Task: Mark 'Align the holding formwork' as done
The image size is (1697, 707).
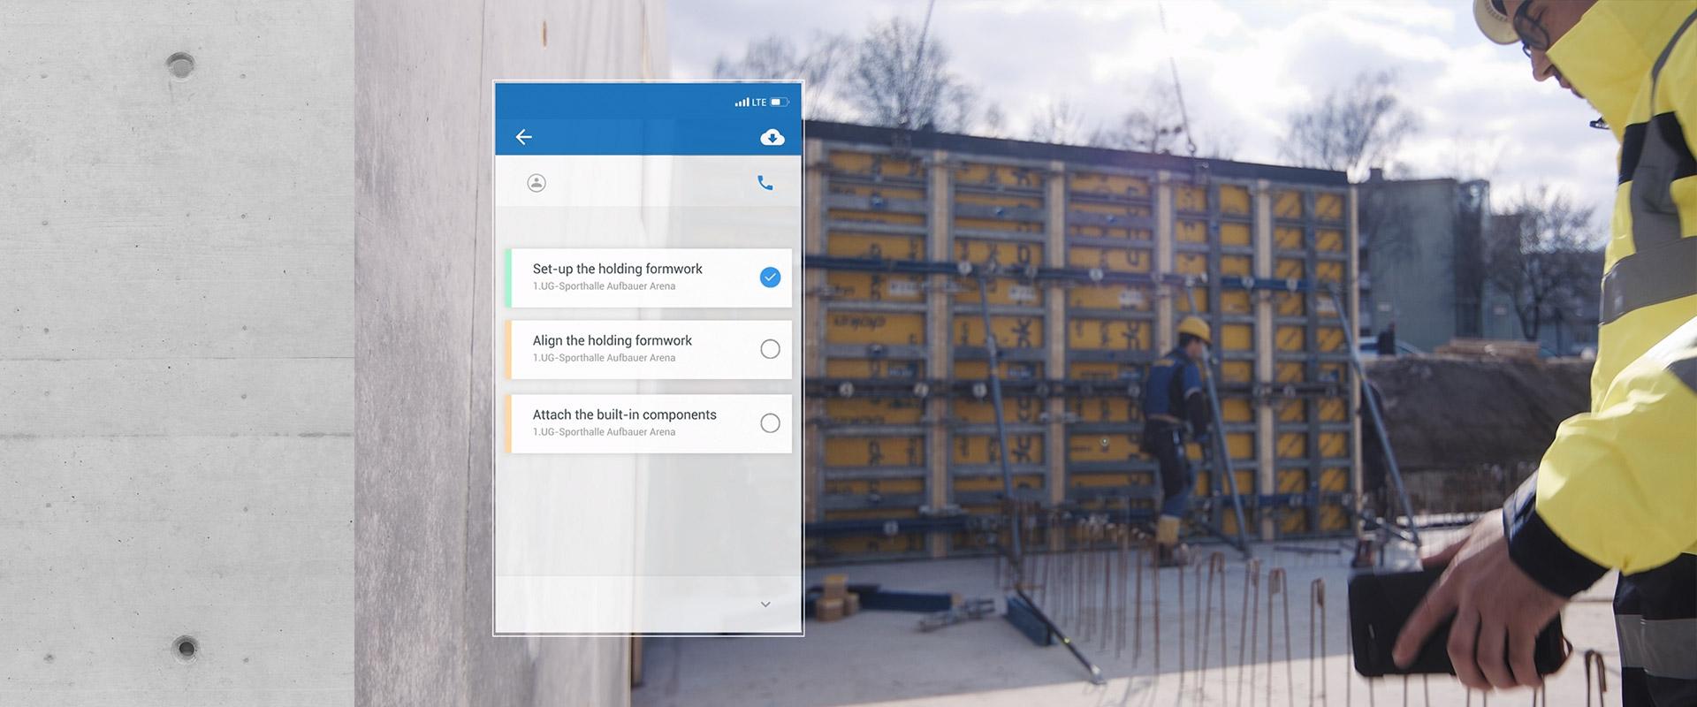Action: click(x=770, y=349)
